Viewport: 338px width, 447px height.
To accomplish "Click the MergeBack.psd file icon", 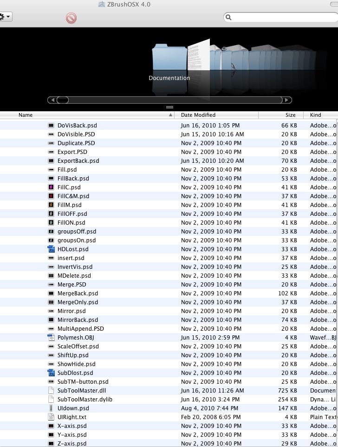I will click(51, 294).
